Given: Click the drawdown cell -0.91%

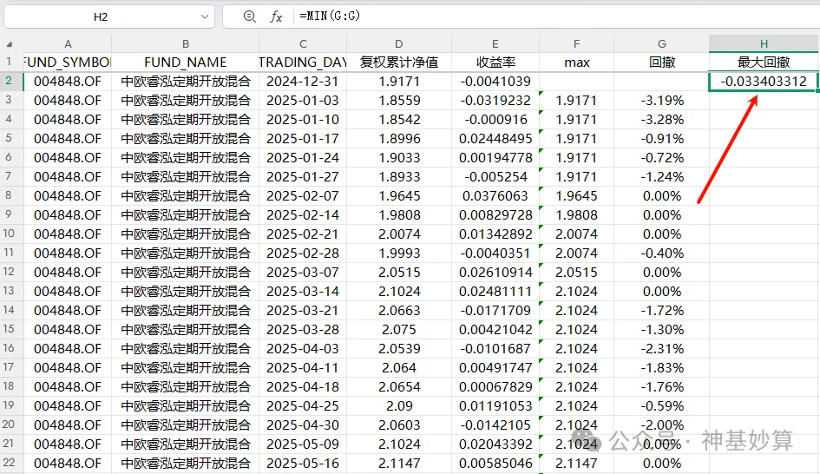Looking at the screenshot, I should pyautogui.click(x=661, y=139).
